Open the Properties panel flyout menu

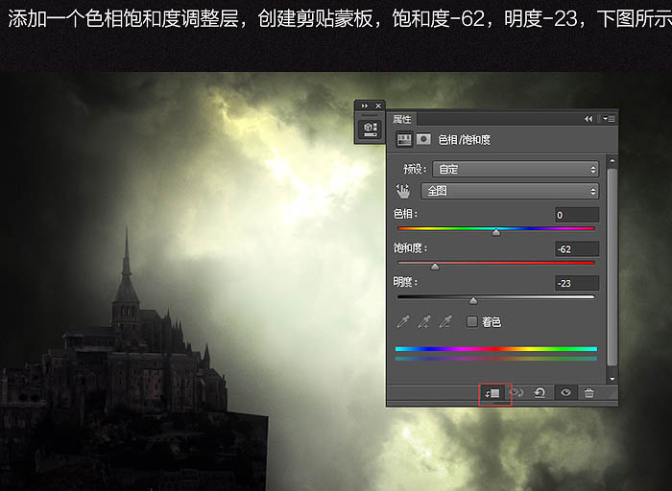(x=610, y=119)
